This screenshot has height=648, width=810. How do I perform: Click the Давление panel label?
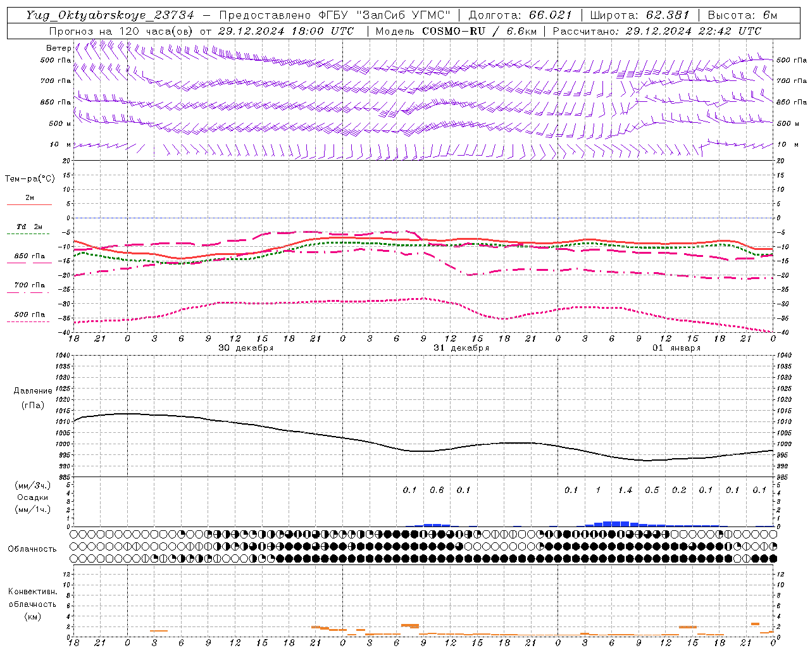click(33, 391)
